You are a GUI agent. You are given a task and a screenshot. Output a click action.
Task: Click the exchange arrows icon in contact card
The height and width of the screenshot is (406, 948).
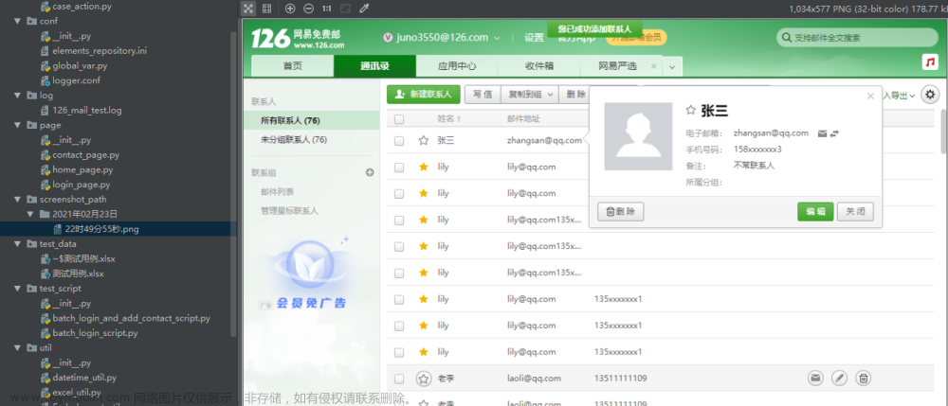point(835,133)
